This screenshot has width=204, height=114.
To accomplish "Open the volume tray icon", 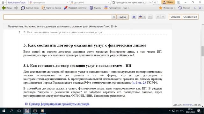I will (x=177, y=111).
